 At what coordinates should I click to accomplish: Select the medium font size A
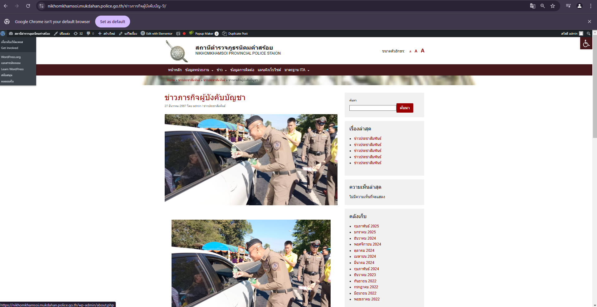point(416,51)
